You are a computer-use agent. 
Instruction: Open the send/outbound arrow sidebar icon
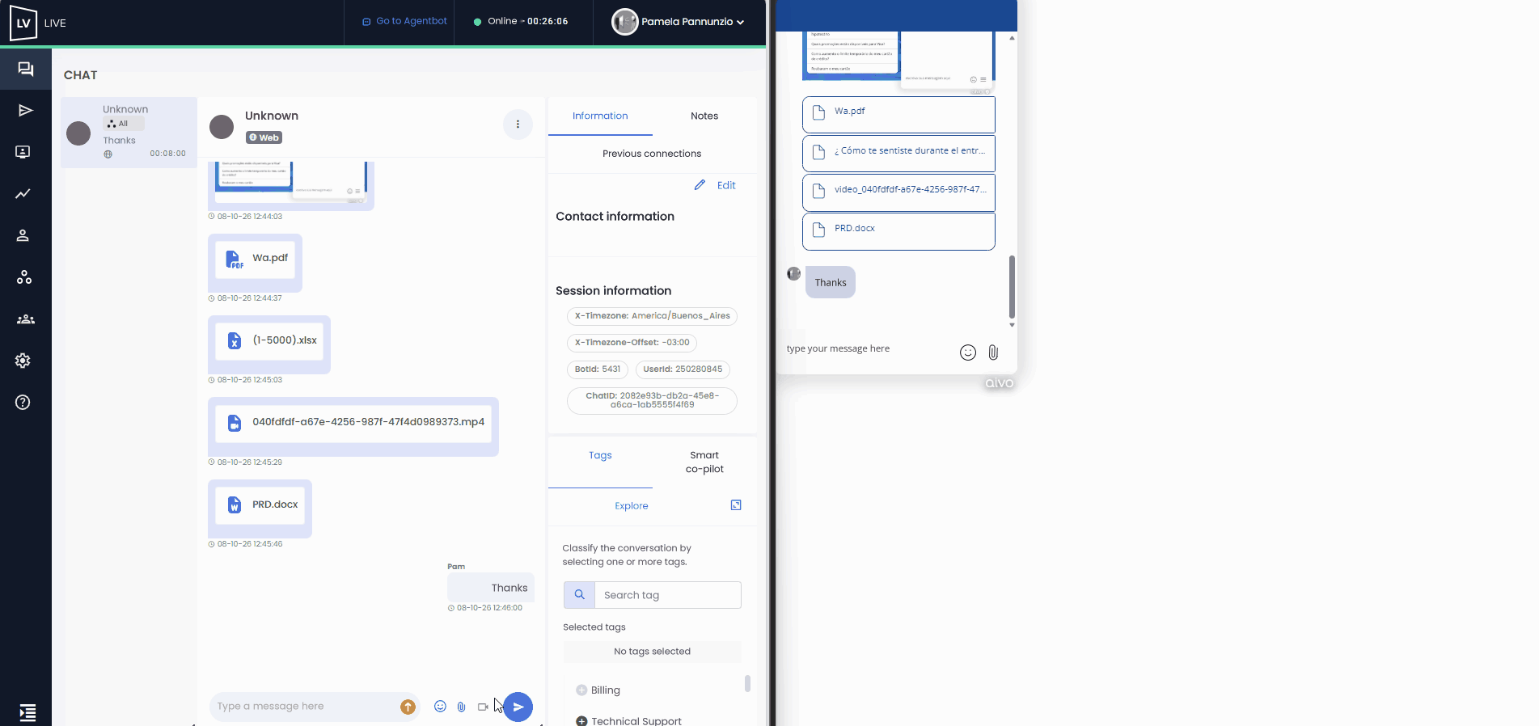26,111
